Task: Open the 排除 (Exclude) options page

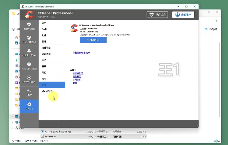Action: [52, 41]
